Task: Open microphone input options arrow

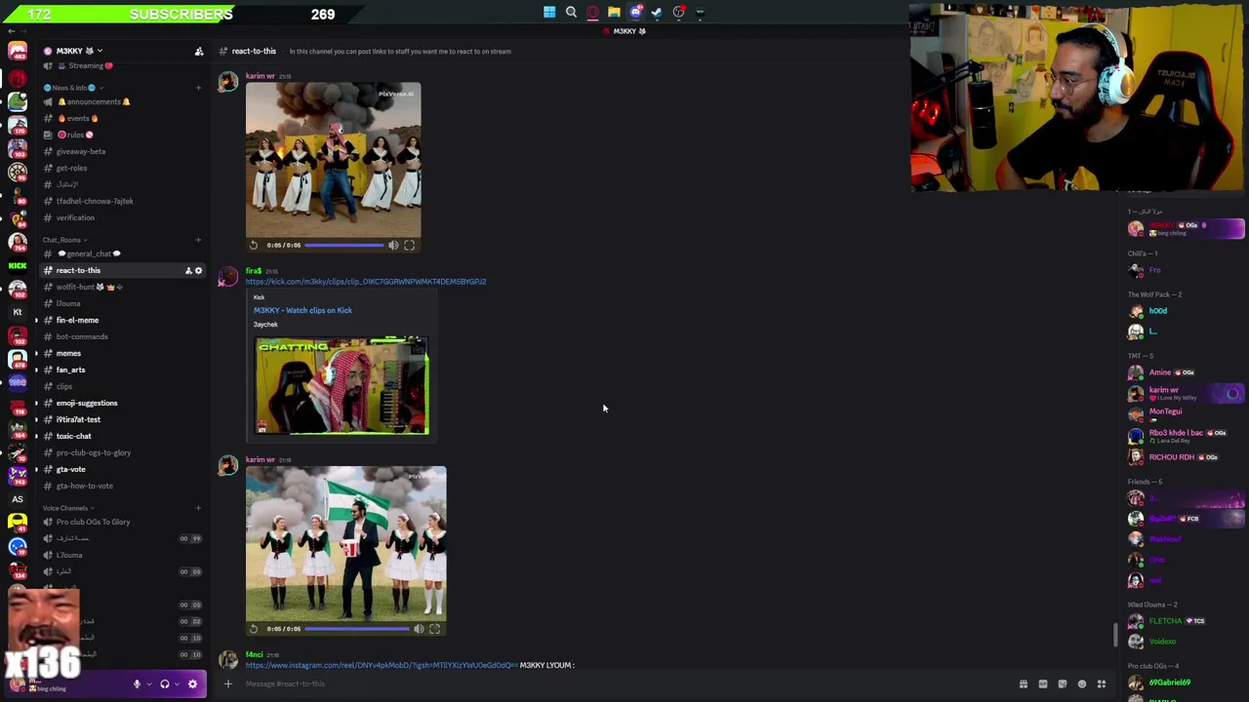Action: point(148,683)
